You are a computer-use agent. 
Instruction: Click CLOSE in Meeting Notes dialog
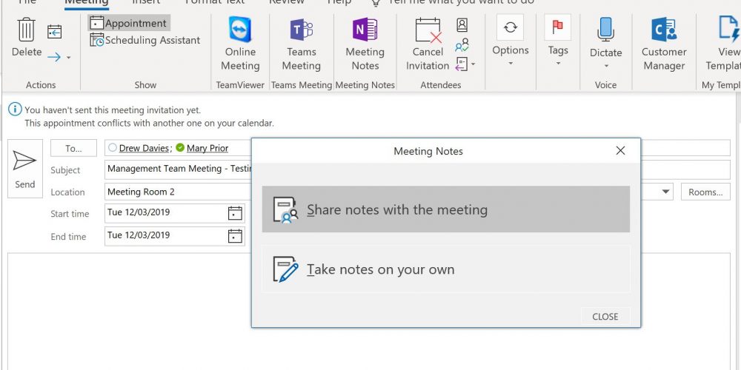(605, 317)
